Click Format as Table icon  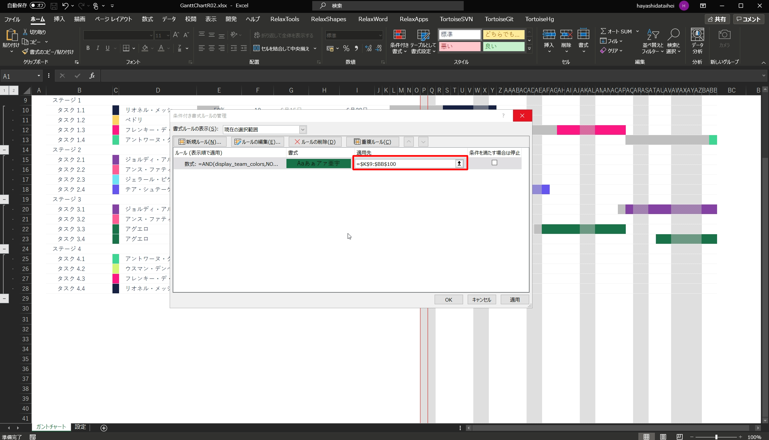[x=423, y=35]
